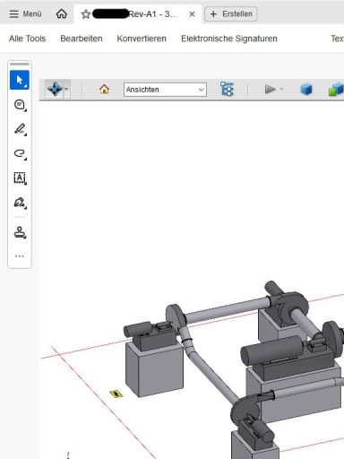Screen dimensions: 344x459
Task: Click the Erstellen button
Action: tap(231, 13)
